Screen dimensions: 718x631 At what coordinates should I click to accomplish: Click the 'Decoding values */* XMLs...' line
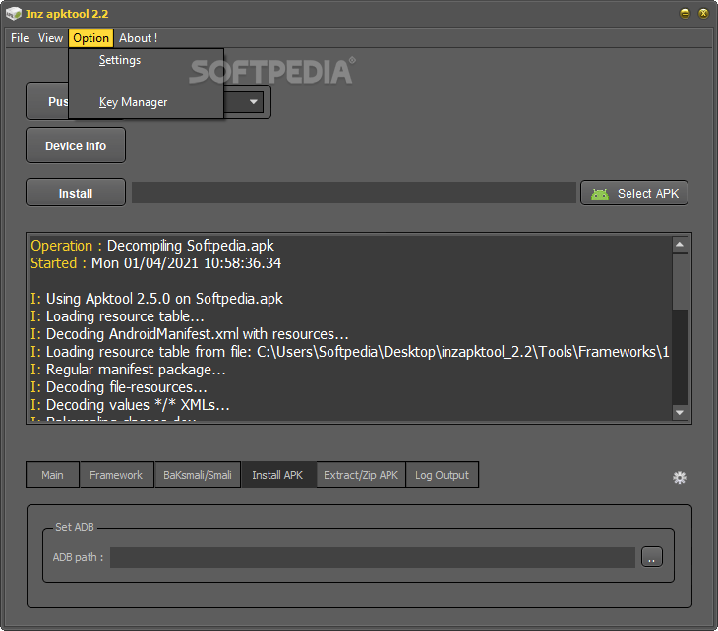pyautogui.click(x=130, y=405)
